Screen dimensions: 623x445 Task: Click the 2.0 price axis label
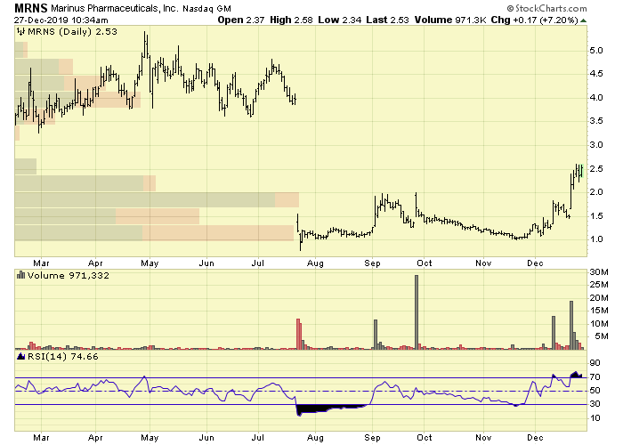(x=596, y=192)
